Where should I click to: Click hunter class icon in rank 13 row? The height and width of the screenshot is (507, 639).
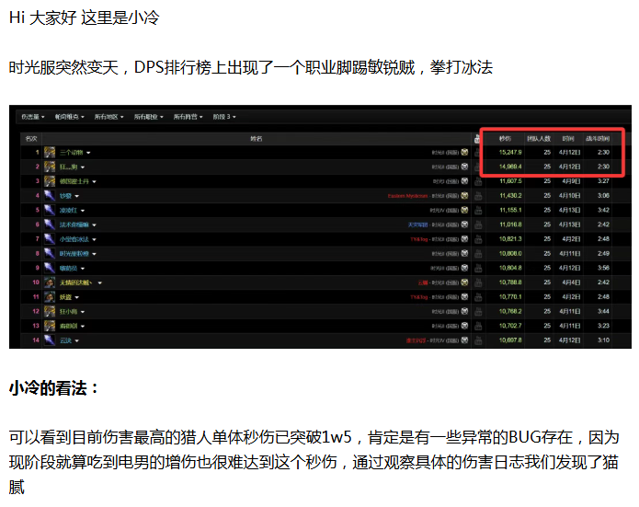[x=51, y=326]
